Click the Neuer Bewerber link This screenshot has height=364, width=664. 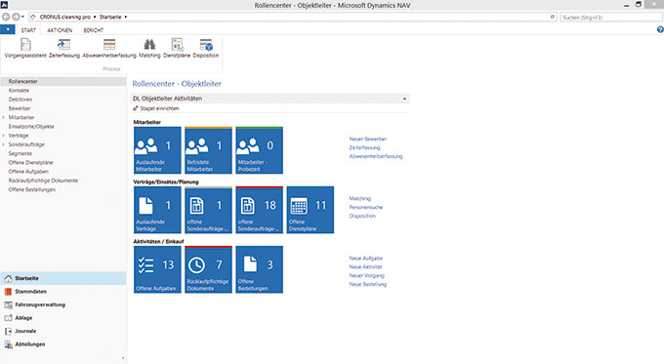click(368, 139)
